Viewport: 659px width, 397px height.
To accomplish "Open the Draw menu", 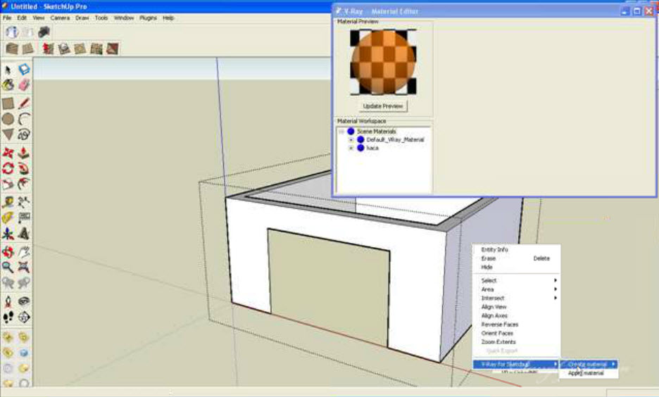I will click(82, 18).
